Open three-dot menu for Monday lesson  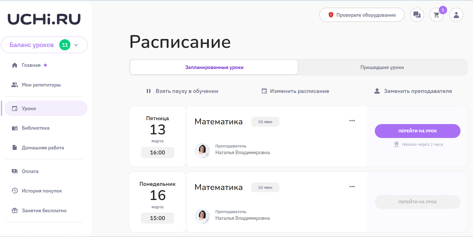(x=352, y=187)
